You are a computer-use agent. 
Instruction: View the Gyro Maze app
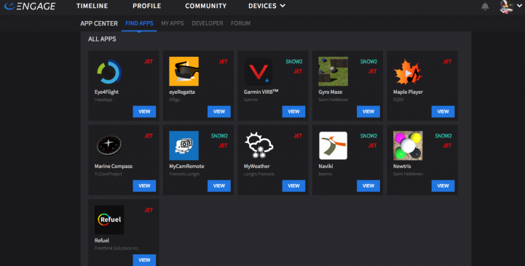[x=368, y=112]
